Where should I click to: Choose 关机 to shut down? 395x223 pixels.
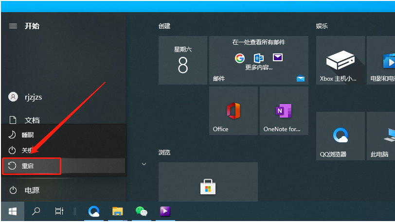tap(64, 150)
